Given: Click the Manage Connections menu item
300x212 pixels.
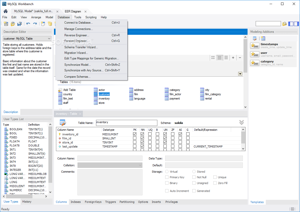Looking at the screenshot, I should point(79,29).
